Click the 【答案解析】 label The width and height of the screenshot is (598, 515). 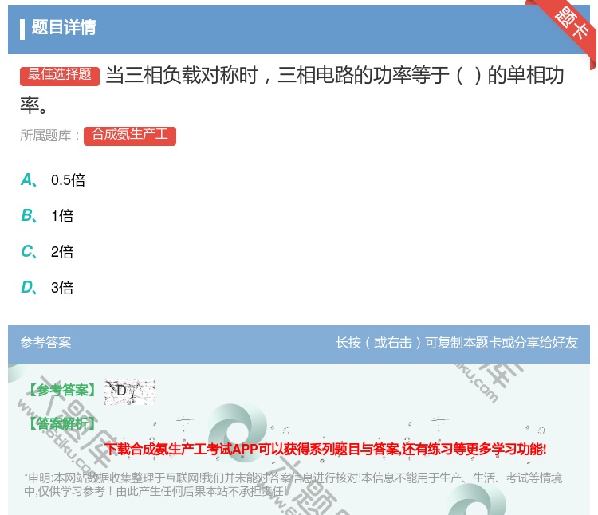(62, 423)
